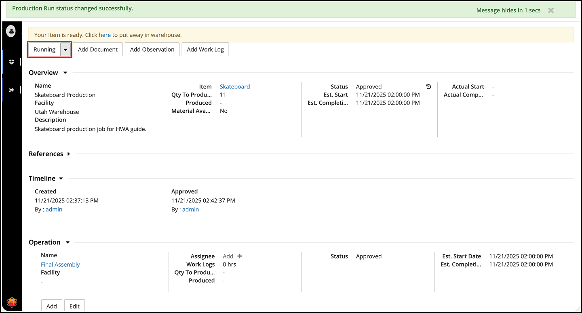Click 'here' link to put away in warehouse
The image size is (582, 313).
[x=105, y=35]
